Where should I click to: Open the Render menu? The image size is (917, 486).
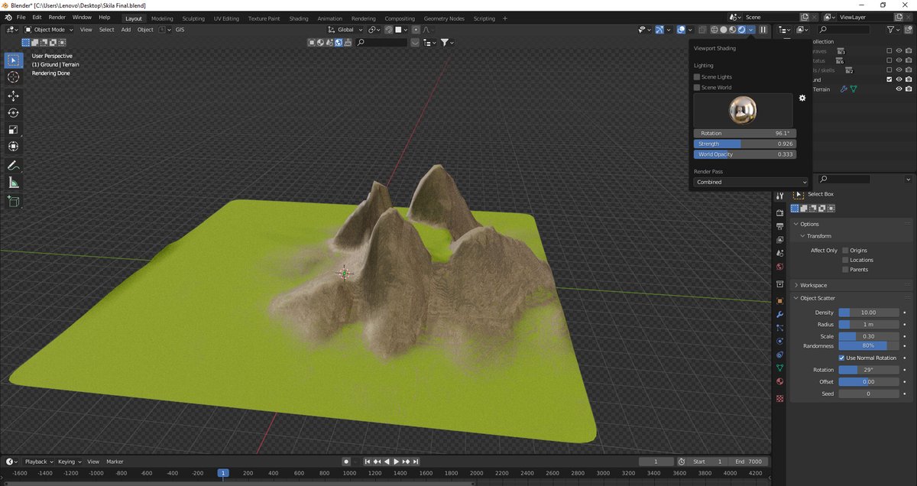(x=57, y=17)
